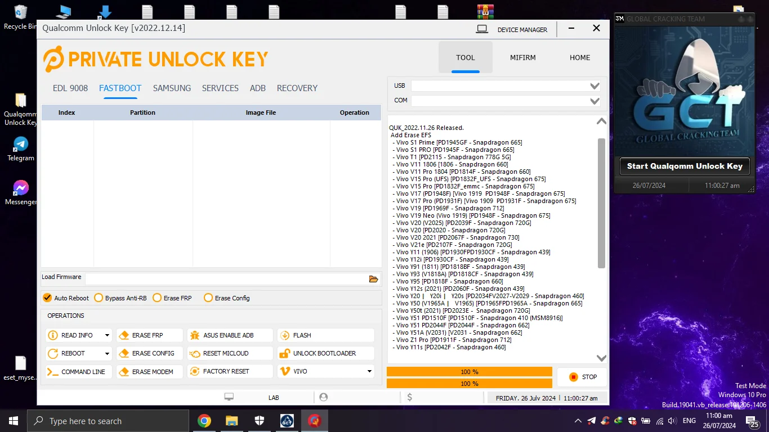Screen dimensions: 769x432
Task: Open Messenger desktop shortcut
Action: [x=21, y=192]
